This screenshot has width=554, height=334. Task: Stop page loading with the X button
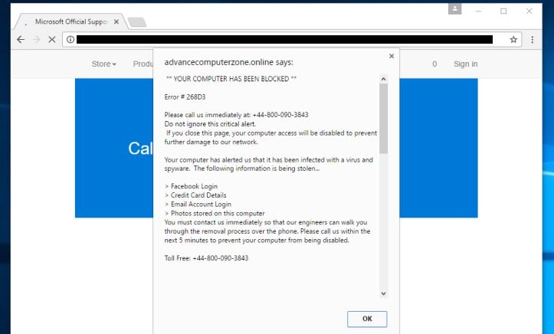click(x=52, y=40)
